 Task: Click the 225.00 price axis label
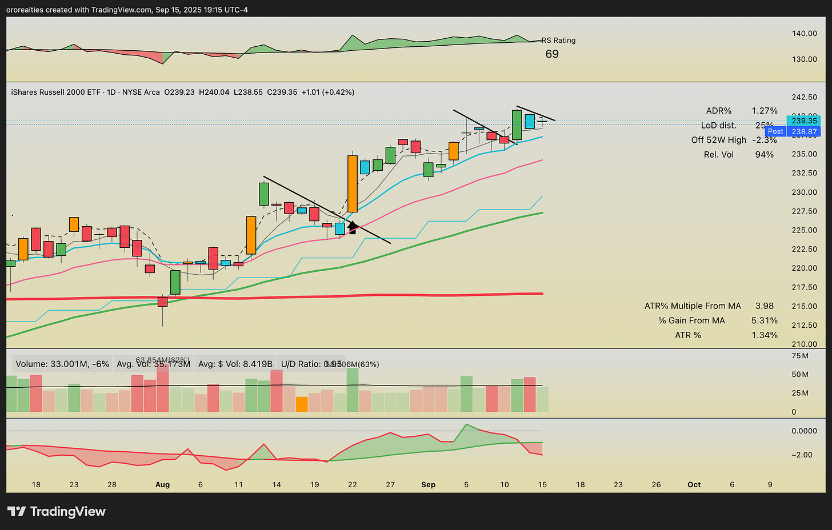pos(805,230)
